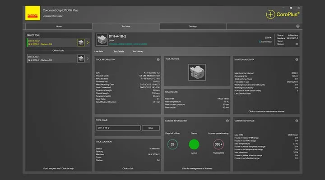Click 'Max torque' in Max Values
This screenshot has width=325, height=180.
(170, 108)
